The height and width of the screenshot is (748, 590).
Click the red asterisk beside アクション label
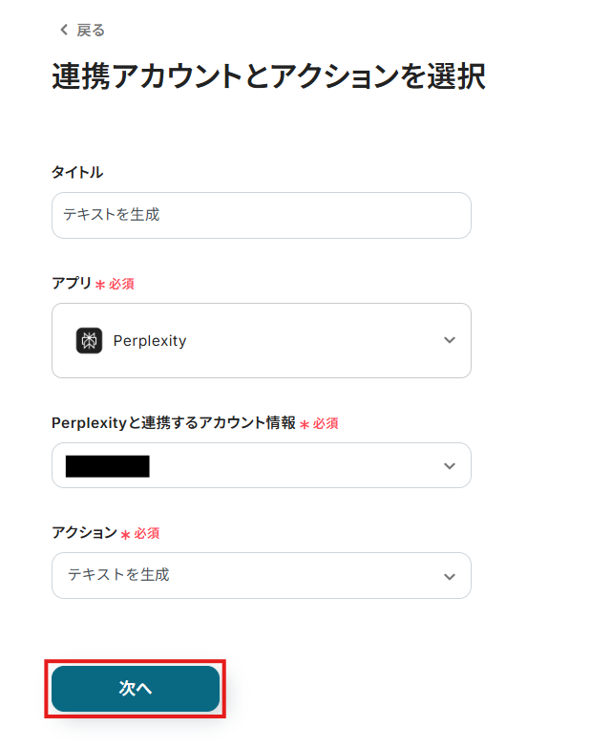click(125, 534)
